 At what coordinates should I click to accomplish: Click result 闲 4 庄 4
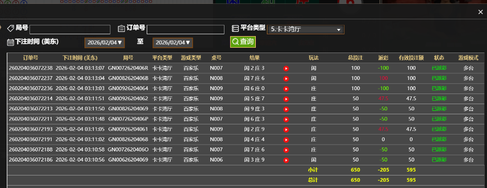[254, 140]
